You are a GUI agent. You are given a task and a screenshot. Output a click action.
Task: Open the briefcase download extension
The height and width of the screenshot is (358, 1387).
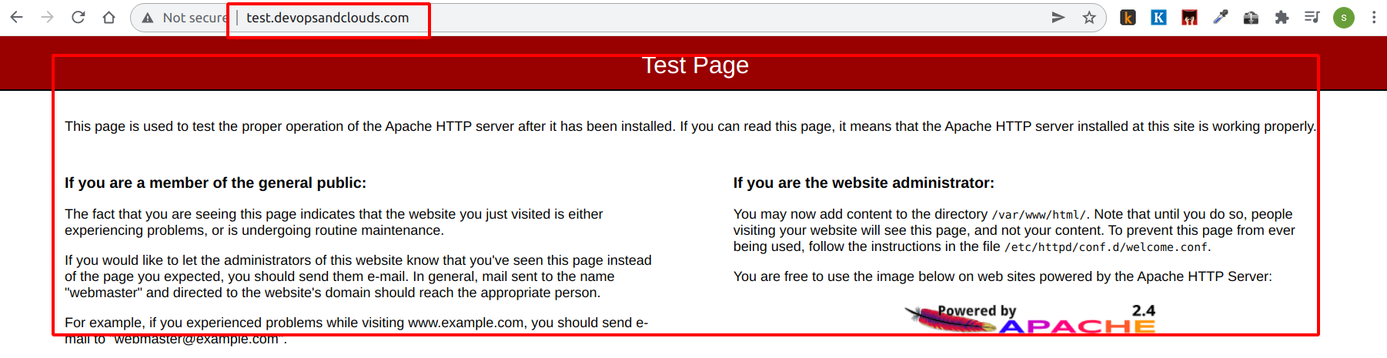[x=1251, y=17]
